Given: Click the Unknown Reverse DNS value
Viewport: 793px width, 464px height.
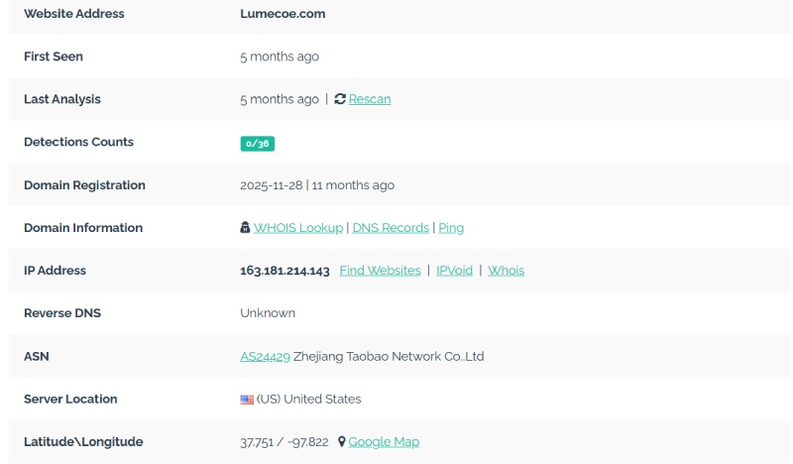Looking at the screenshot, I should [x=268, y=313].
